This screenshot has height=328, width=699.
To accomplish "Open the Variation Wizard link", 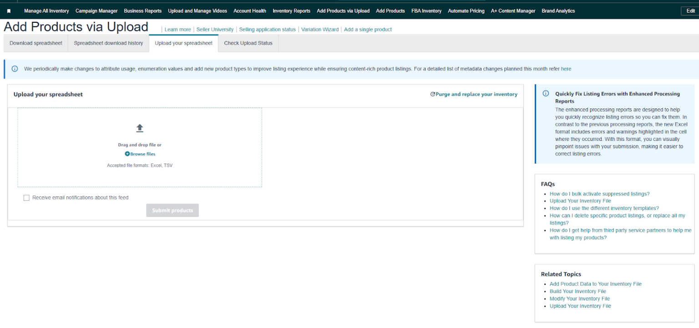I will click(319, 29).
